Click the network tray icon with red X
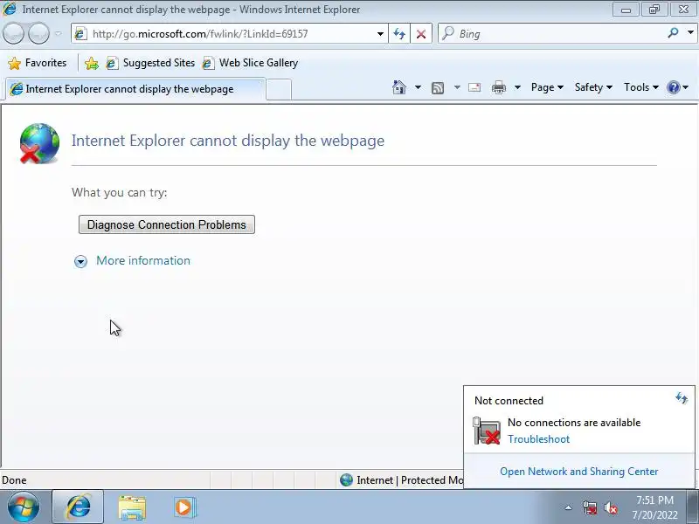This screenshot has width=699, height=524. (x=589, y=507)
